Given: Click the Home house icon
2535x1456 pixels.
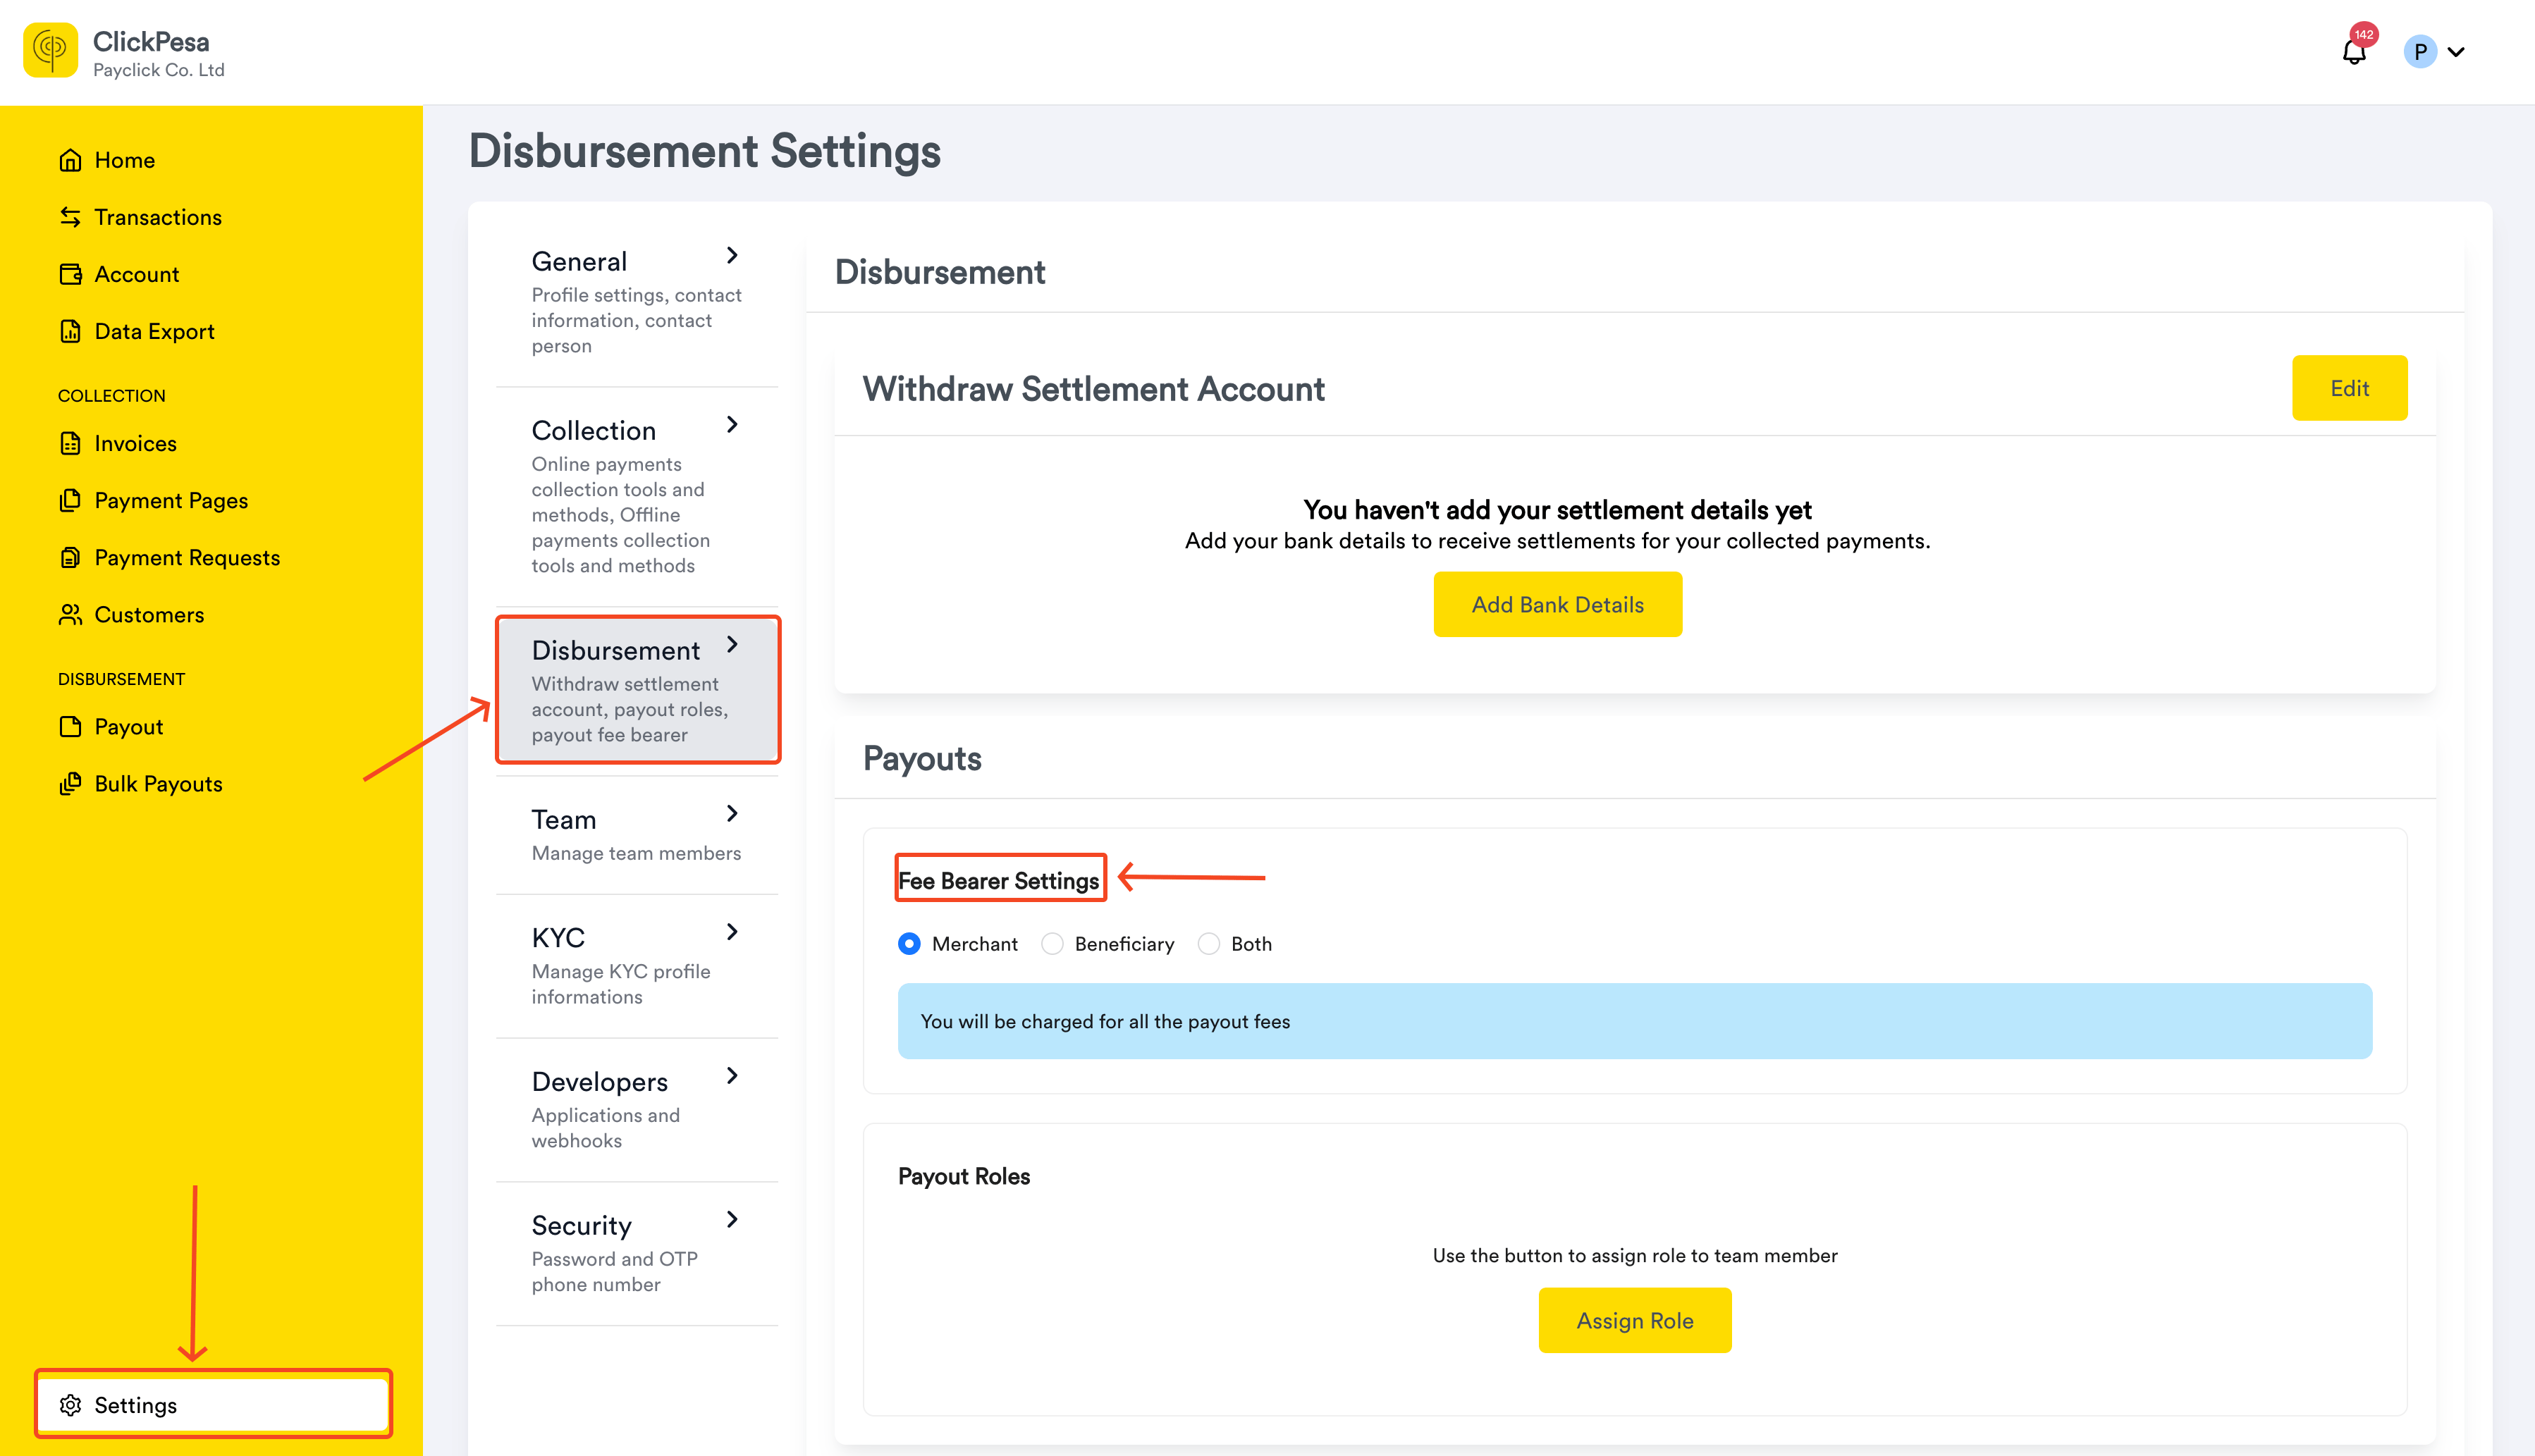Looking at the screenshot, I should coord(70,160).
